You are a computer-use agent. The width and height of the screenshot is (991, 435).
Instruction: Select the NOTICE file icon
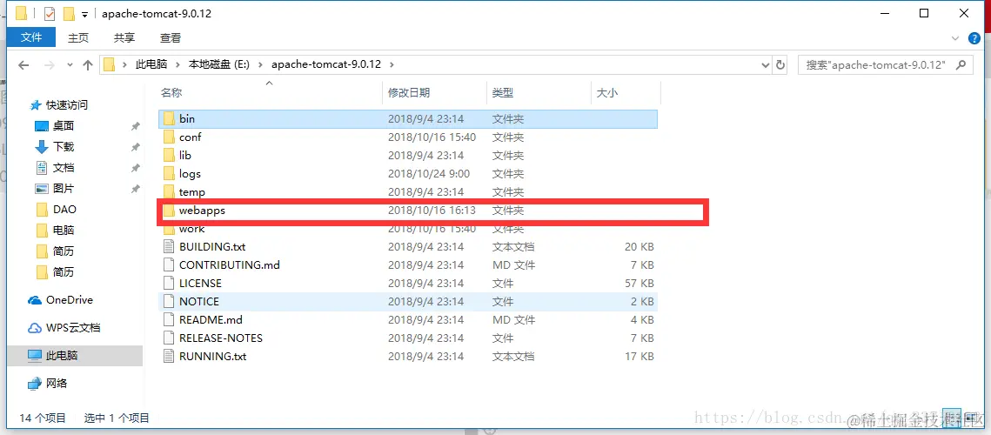click(x=168, y=302)
